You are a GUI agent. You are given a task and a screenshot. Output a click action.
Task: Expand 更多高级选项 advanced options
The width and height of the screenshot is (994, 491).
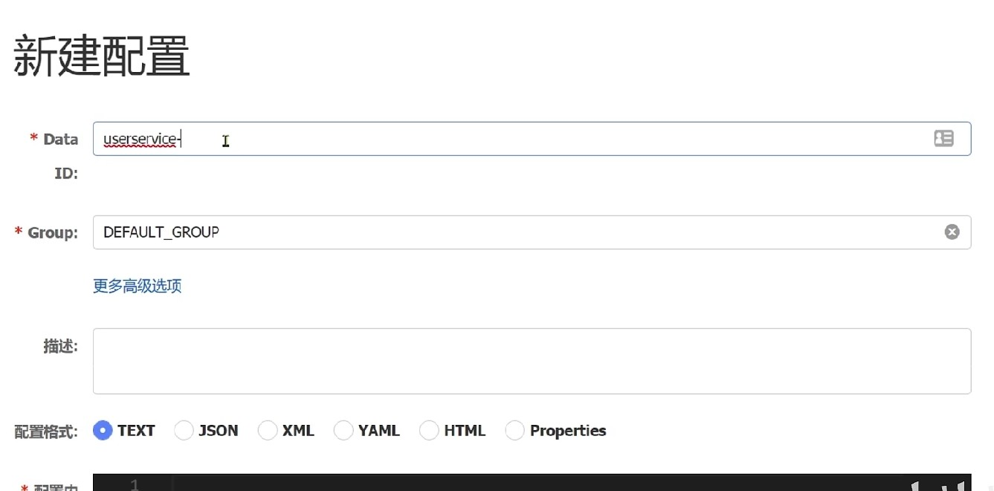click(138, 286)
